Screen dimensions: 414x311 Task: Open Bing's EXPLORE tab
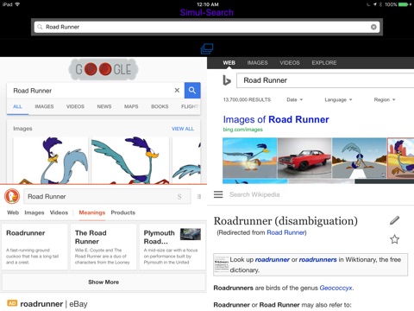(x=324, y=63)
